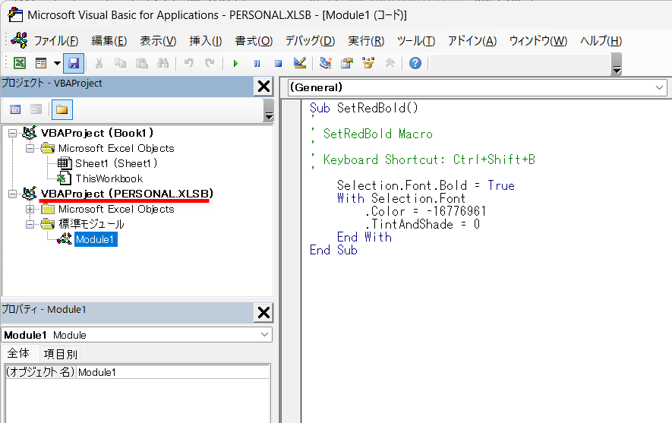The height and width of the screenshot is (423, 672).
Task: Click the Paste clipboard icon
Action: click(142, 64)
